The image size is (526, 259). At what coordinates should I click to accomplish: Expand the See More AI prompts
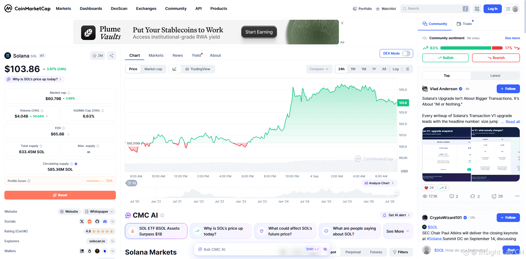coord(398,231)
